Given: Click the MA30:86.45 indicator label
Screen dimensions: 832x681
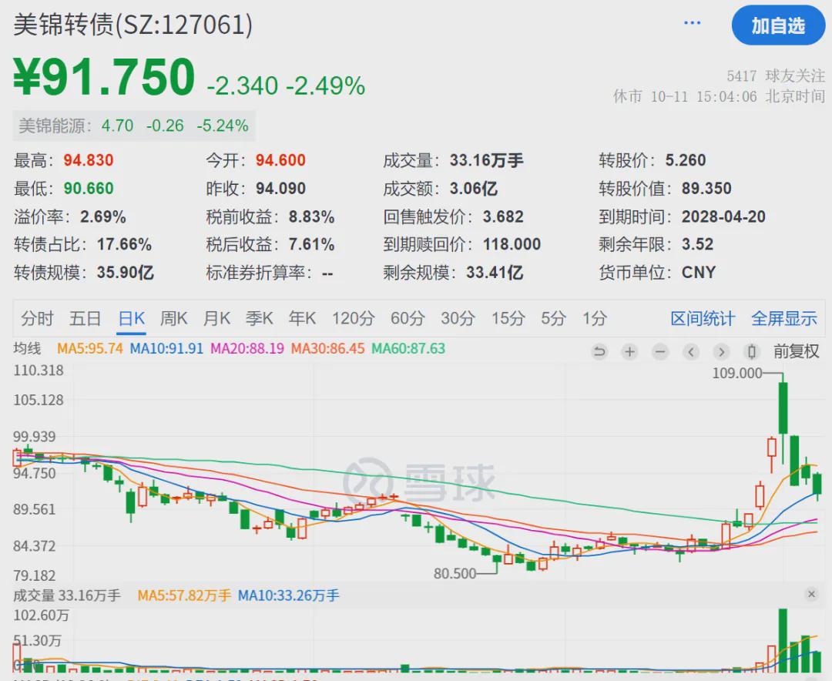Looking at the screenshot, I should point(328,349).
